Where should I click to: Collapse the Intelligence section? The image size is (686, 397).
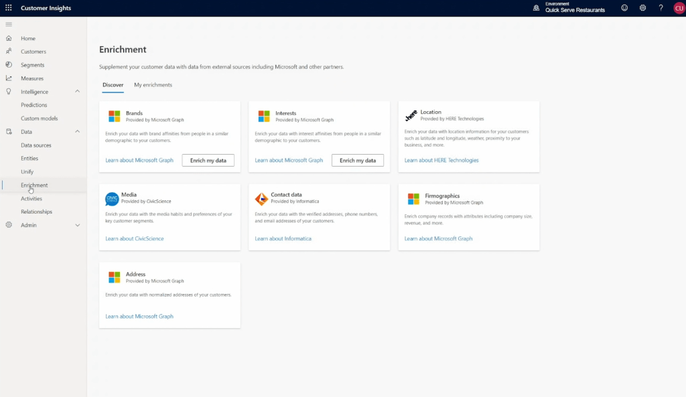pyautogui.click(x=78, y=92)
